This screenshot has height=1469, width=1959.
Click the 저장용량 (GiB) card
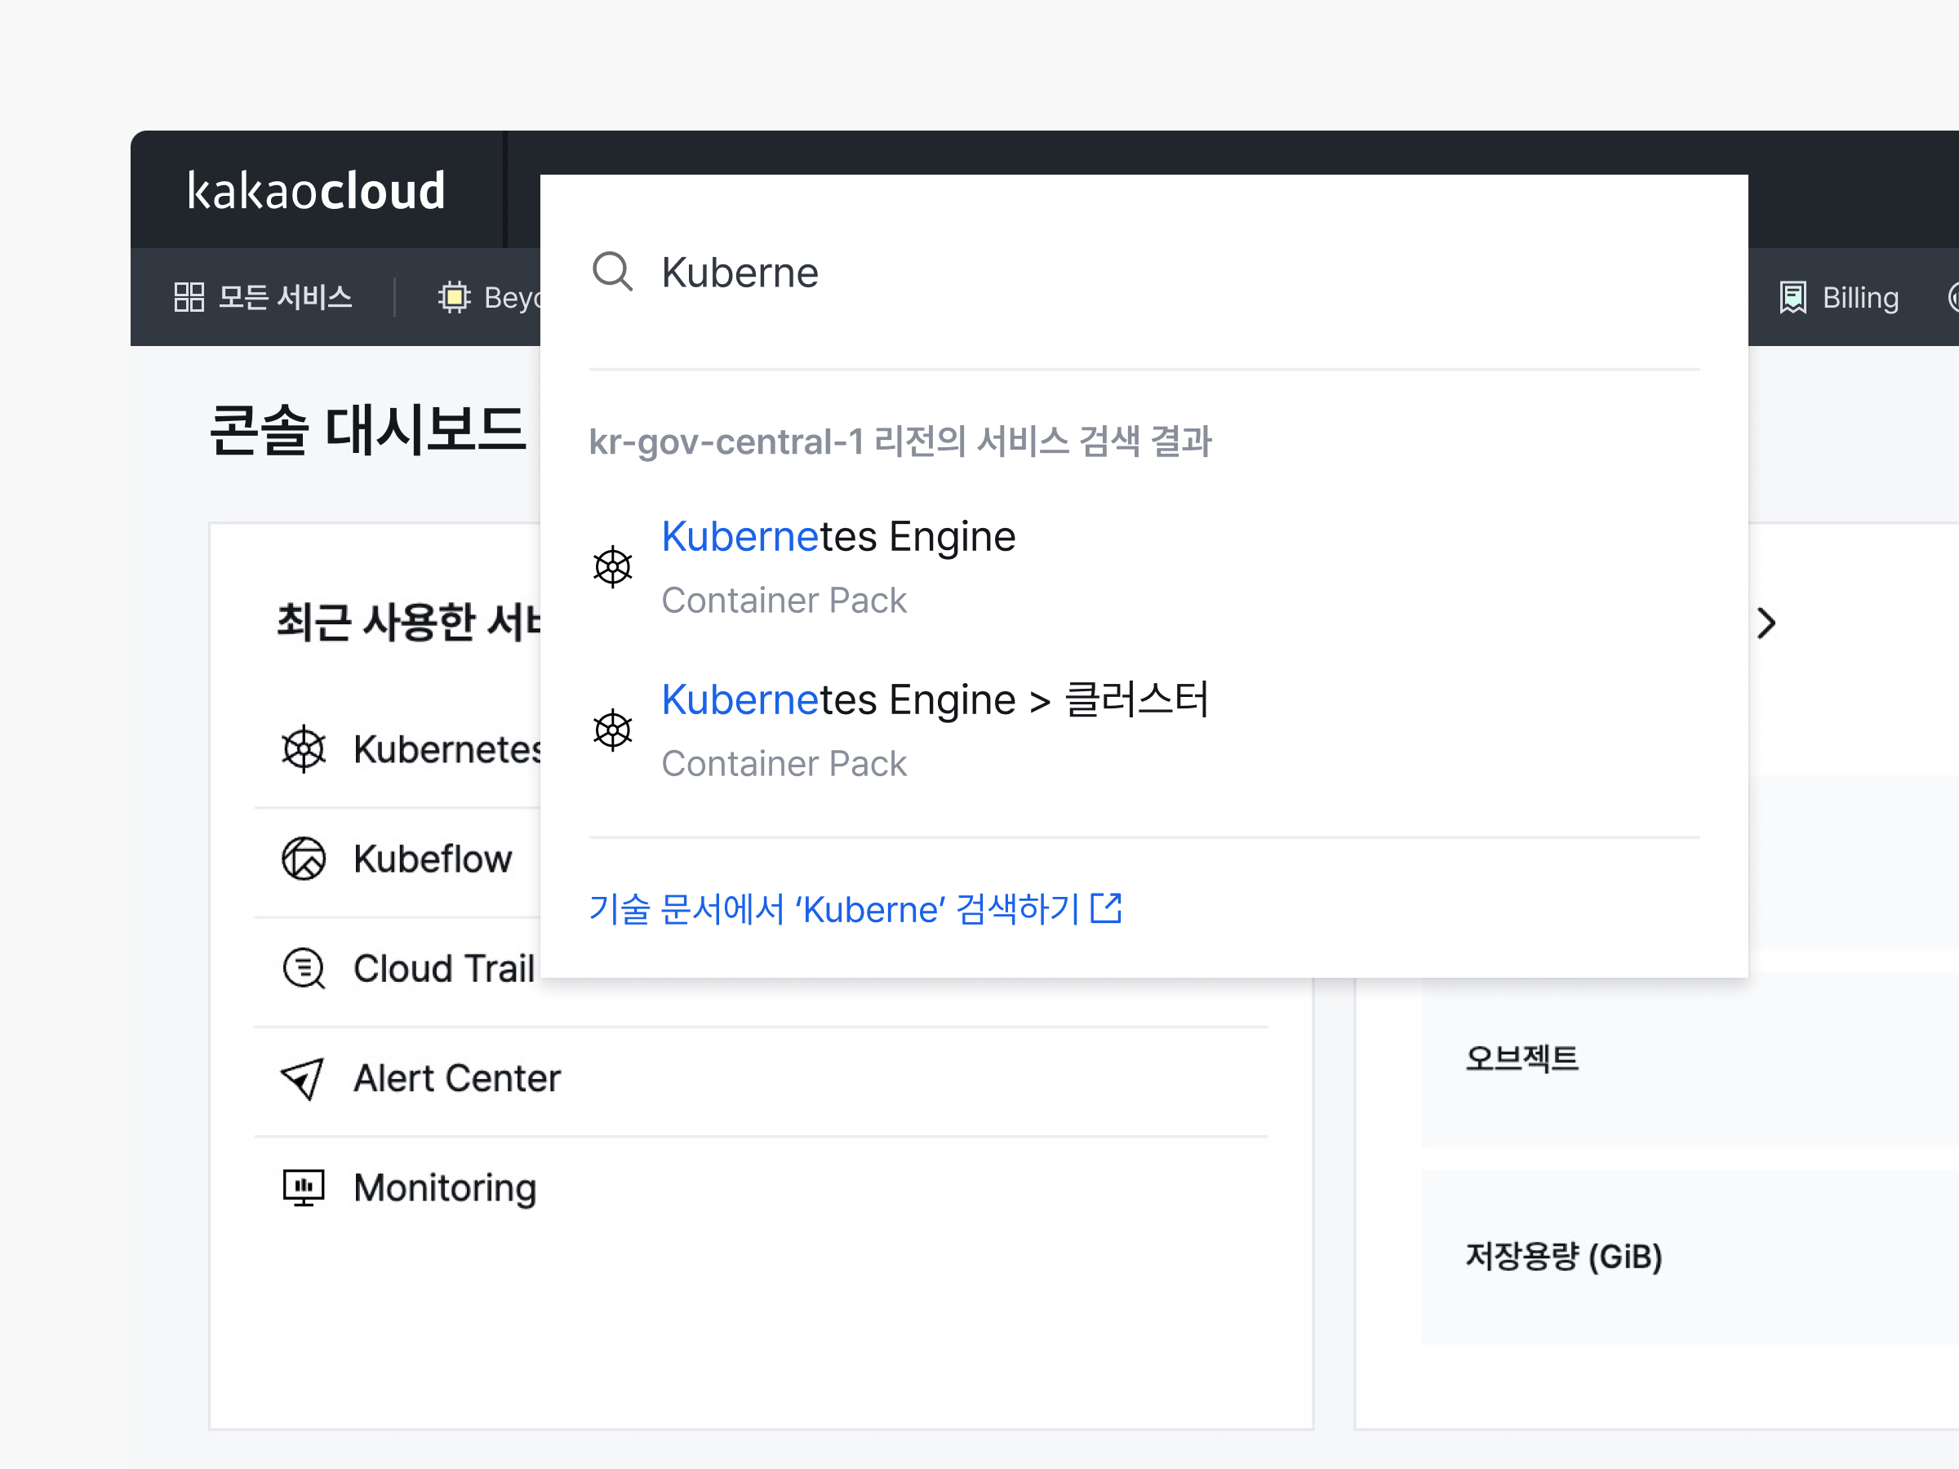coord(1690,1257)
